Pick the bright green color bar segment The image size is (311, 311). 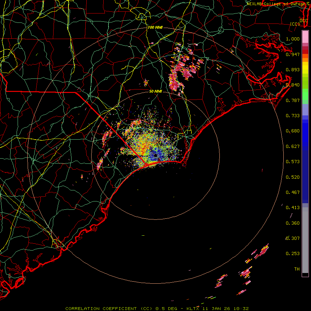(x=305, y=94)
